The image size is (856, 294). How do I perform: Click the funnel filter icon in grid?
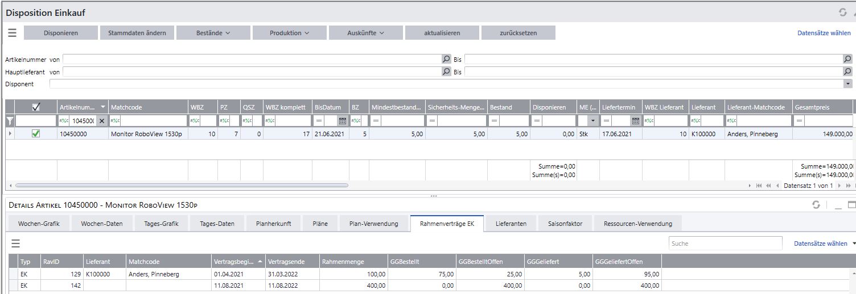coord(10,121)
